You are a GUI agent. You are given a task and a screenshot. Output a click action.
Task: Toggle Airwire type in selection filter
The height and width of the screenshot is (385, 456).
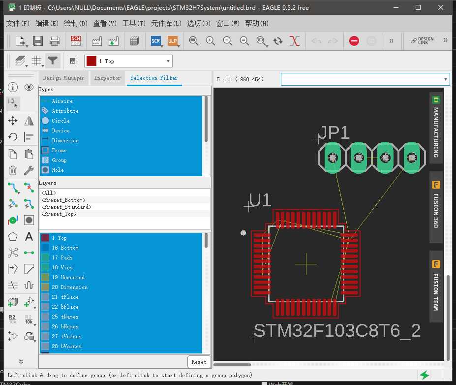click(62, 101)
